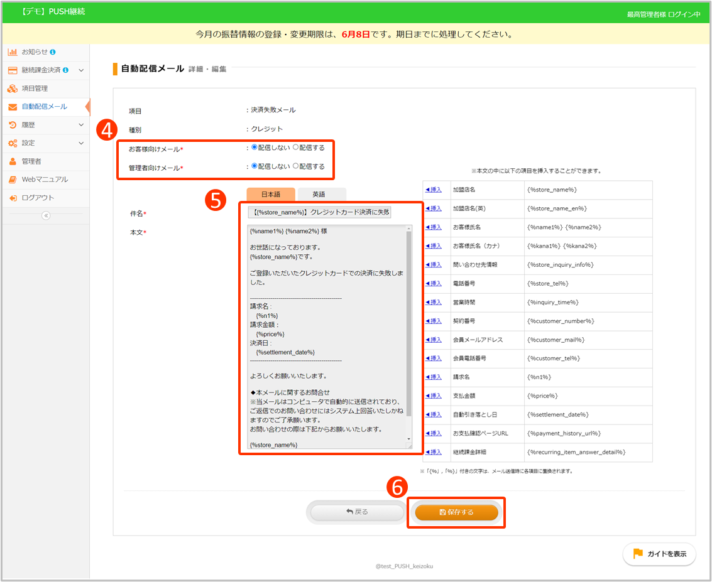
Task: Select 配信しない for お客様向けメール
Action: 255,148
